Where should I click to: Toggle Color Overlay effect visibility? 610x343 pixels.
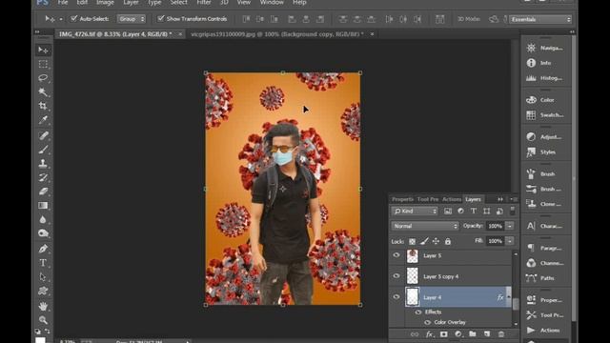(427, 322)
